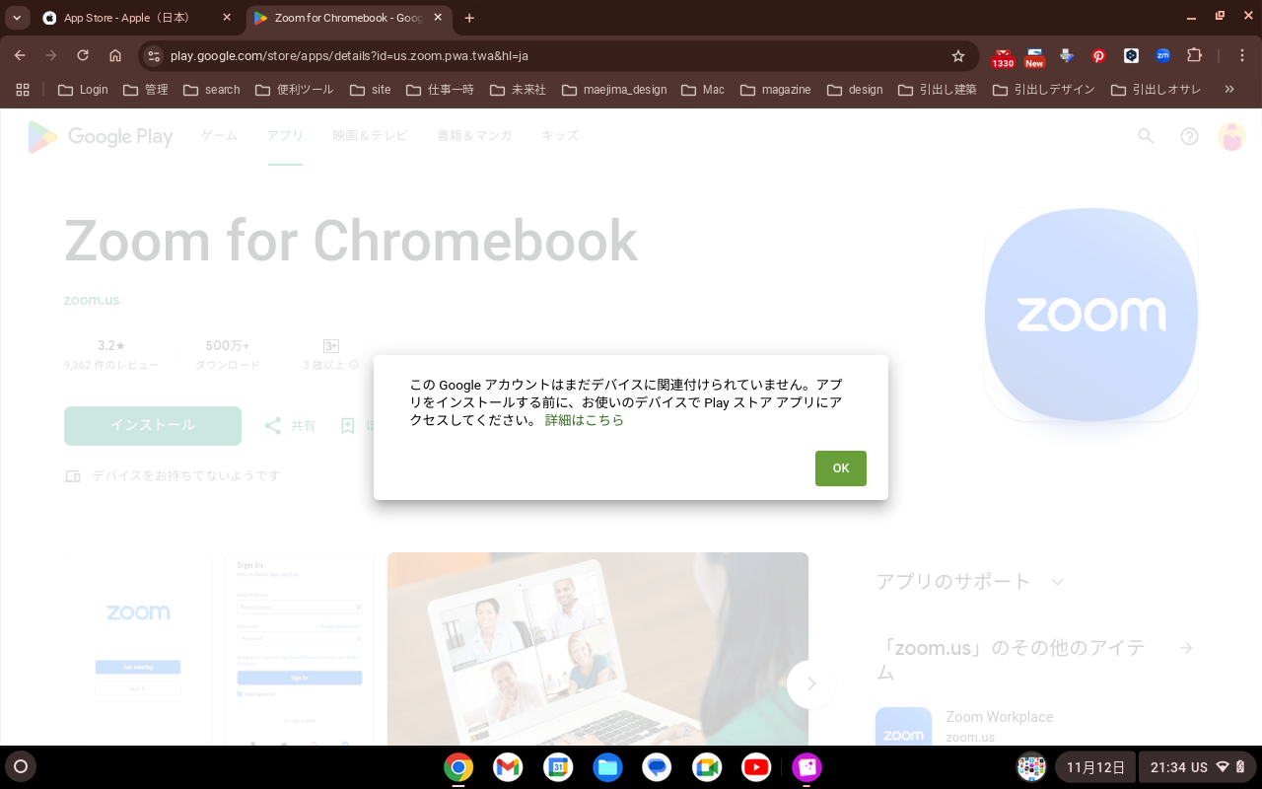
Task: Open the Chrome extensions puzzle icon
Action: click(x=1195, y=56)
